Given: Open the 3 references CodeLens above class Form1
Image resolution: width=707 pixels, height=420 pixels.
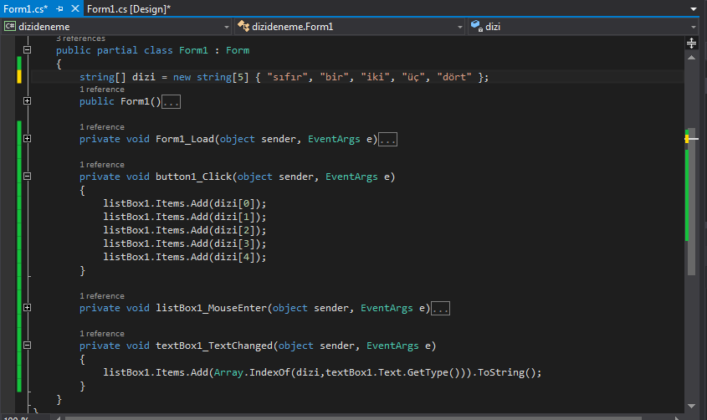Looking at the screenshot, I should pyautogui.click(x=80, y=38).
